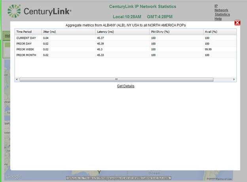Click the 45.3 latency value
The image size is (247, 182).
coord(100,49)
